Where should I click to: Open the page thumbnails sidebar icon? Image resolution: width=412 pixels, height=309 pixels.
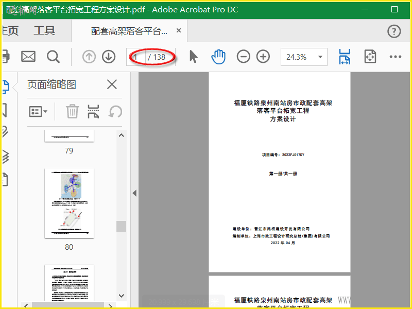[6, 87]
